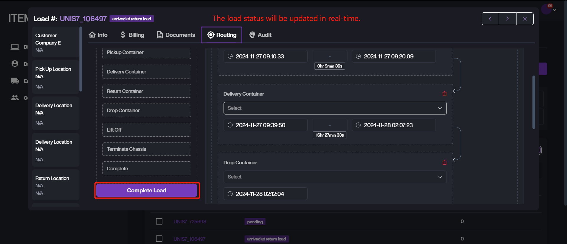Click the truck icon in left sidebar
The width and height of the screenshot is (567, 244).
(15, 81)
